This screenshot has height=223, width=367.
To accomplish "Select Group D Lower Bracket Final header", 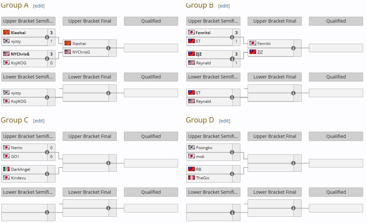I will pos(275,192).
